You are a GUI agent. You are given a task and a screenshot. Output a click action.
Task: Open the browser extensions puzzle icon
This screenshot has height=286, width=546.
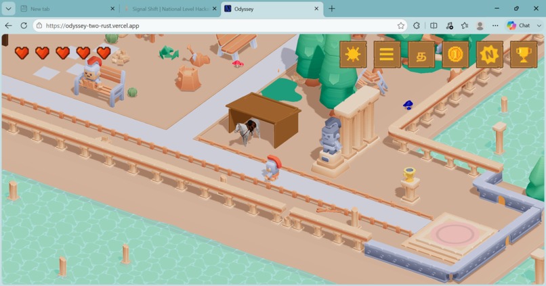tap(417, 26)
